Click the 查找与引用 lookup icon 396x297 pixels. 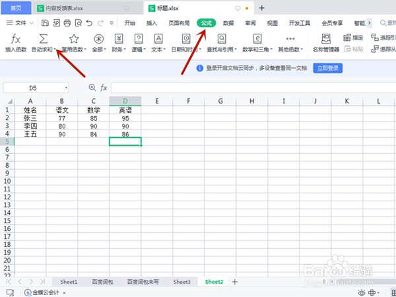point(222,39)
